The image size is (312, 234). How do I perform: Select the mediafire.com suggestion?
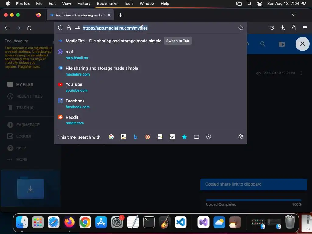click(151, 71)
